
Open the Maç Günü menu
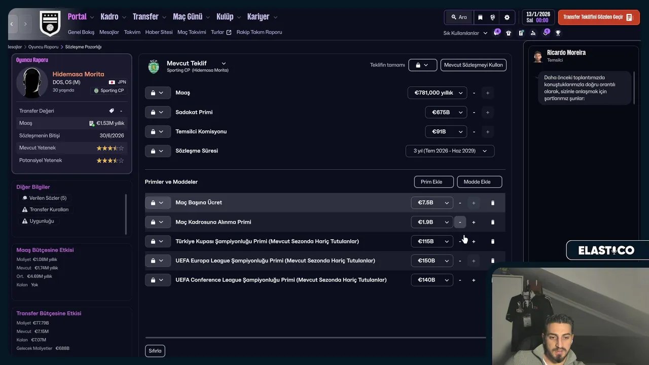pos(191,17)
